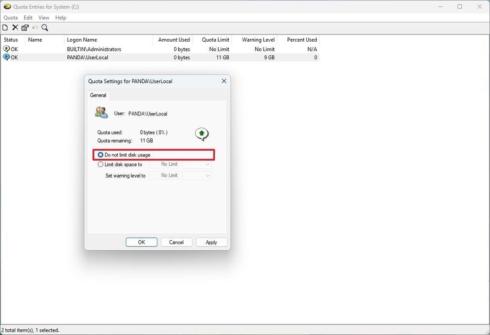490x335 pixels.
Task: Select the Limit disk space to option
Action: coord(100,164)
